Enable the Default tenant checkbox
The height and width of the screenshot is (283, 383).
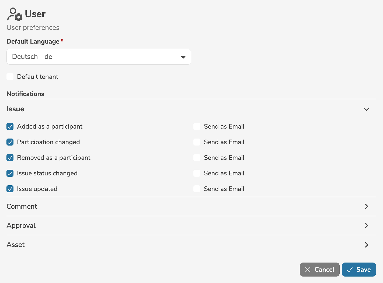pos(10,77)
